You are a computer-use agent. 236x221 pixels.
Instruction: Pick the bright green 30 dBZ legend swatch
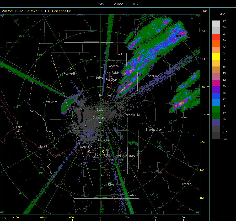pyautogui.click(x=216, y=109)
